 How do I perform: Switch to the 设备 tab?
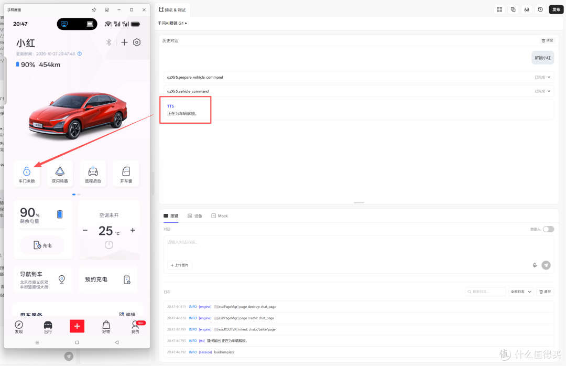click(x=195, y=216)
